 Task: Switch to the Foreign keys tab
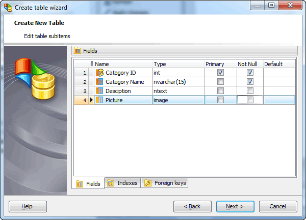pos(165,183)
